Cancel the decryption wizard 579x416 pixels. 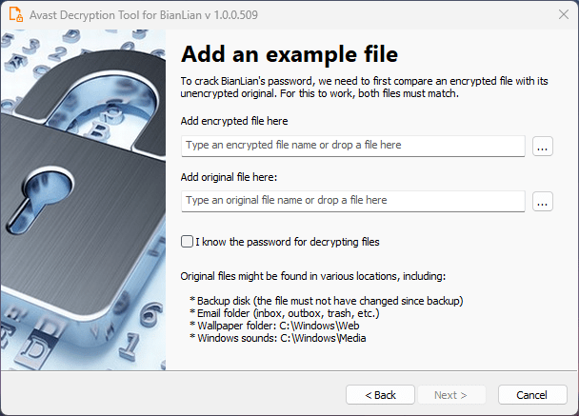(x=532, y=394)
